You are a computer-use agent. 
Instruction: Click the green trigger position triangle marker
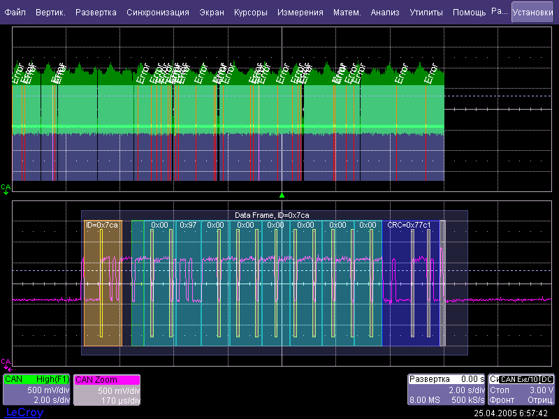tap(282, 195)
